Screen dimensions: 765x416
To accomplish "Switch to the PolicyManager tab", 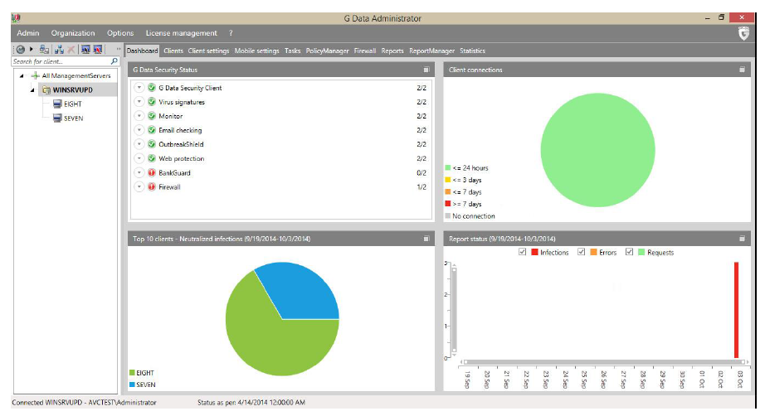I will pos(327,51).
